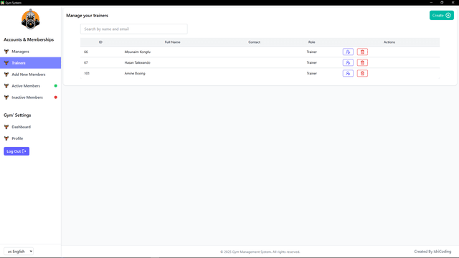Click the Gym System app icon in title bar
Viewport: 459px width, 258px height.
click(x=2, y=2)
